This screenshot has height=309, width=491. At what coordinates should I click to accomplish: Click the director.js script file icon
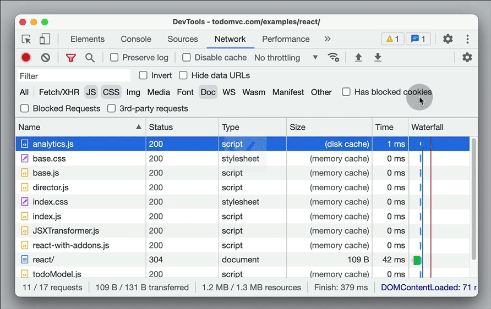24,187
